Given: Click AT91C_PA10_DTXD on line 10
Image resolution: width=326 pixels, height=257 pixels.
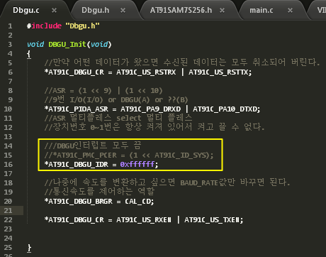Looking at the screenshot, I should 225,109.
